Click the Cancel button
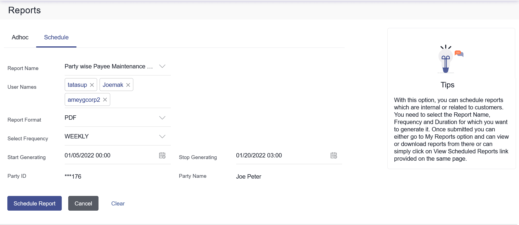 coord(83,204)
